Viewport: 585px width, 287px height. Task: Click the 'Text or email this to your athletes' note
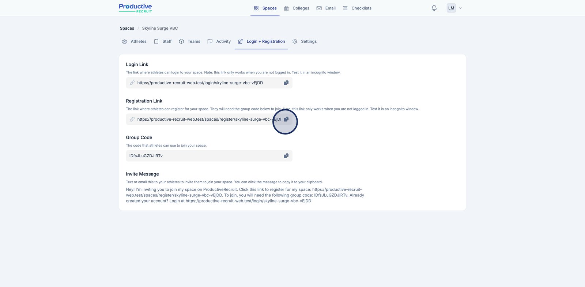(x=224, y=182)
